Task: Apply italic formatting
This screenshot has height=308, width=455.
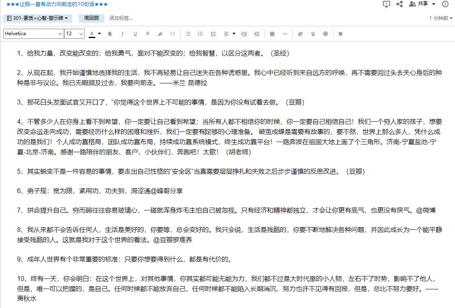Action: (122, 34)
